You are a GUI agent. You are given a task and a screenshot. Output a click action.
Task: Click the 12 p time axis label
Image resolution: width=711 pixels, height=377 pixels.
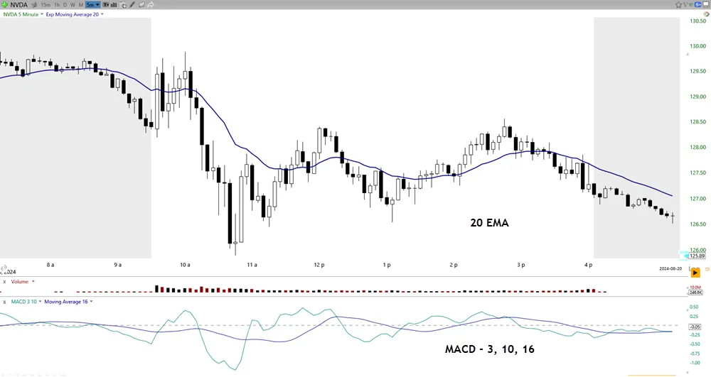click(x=319, y=265)
